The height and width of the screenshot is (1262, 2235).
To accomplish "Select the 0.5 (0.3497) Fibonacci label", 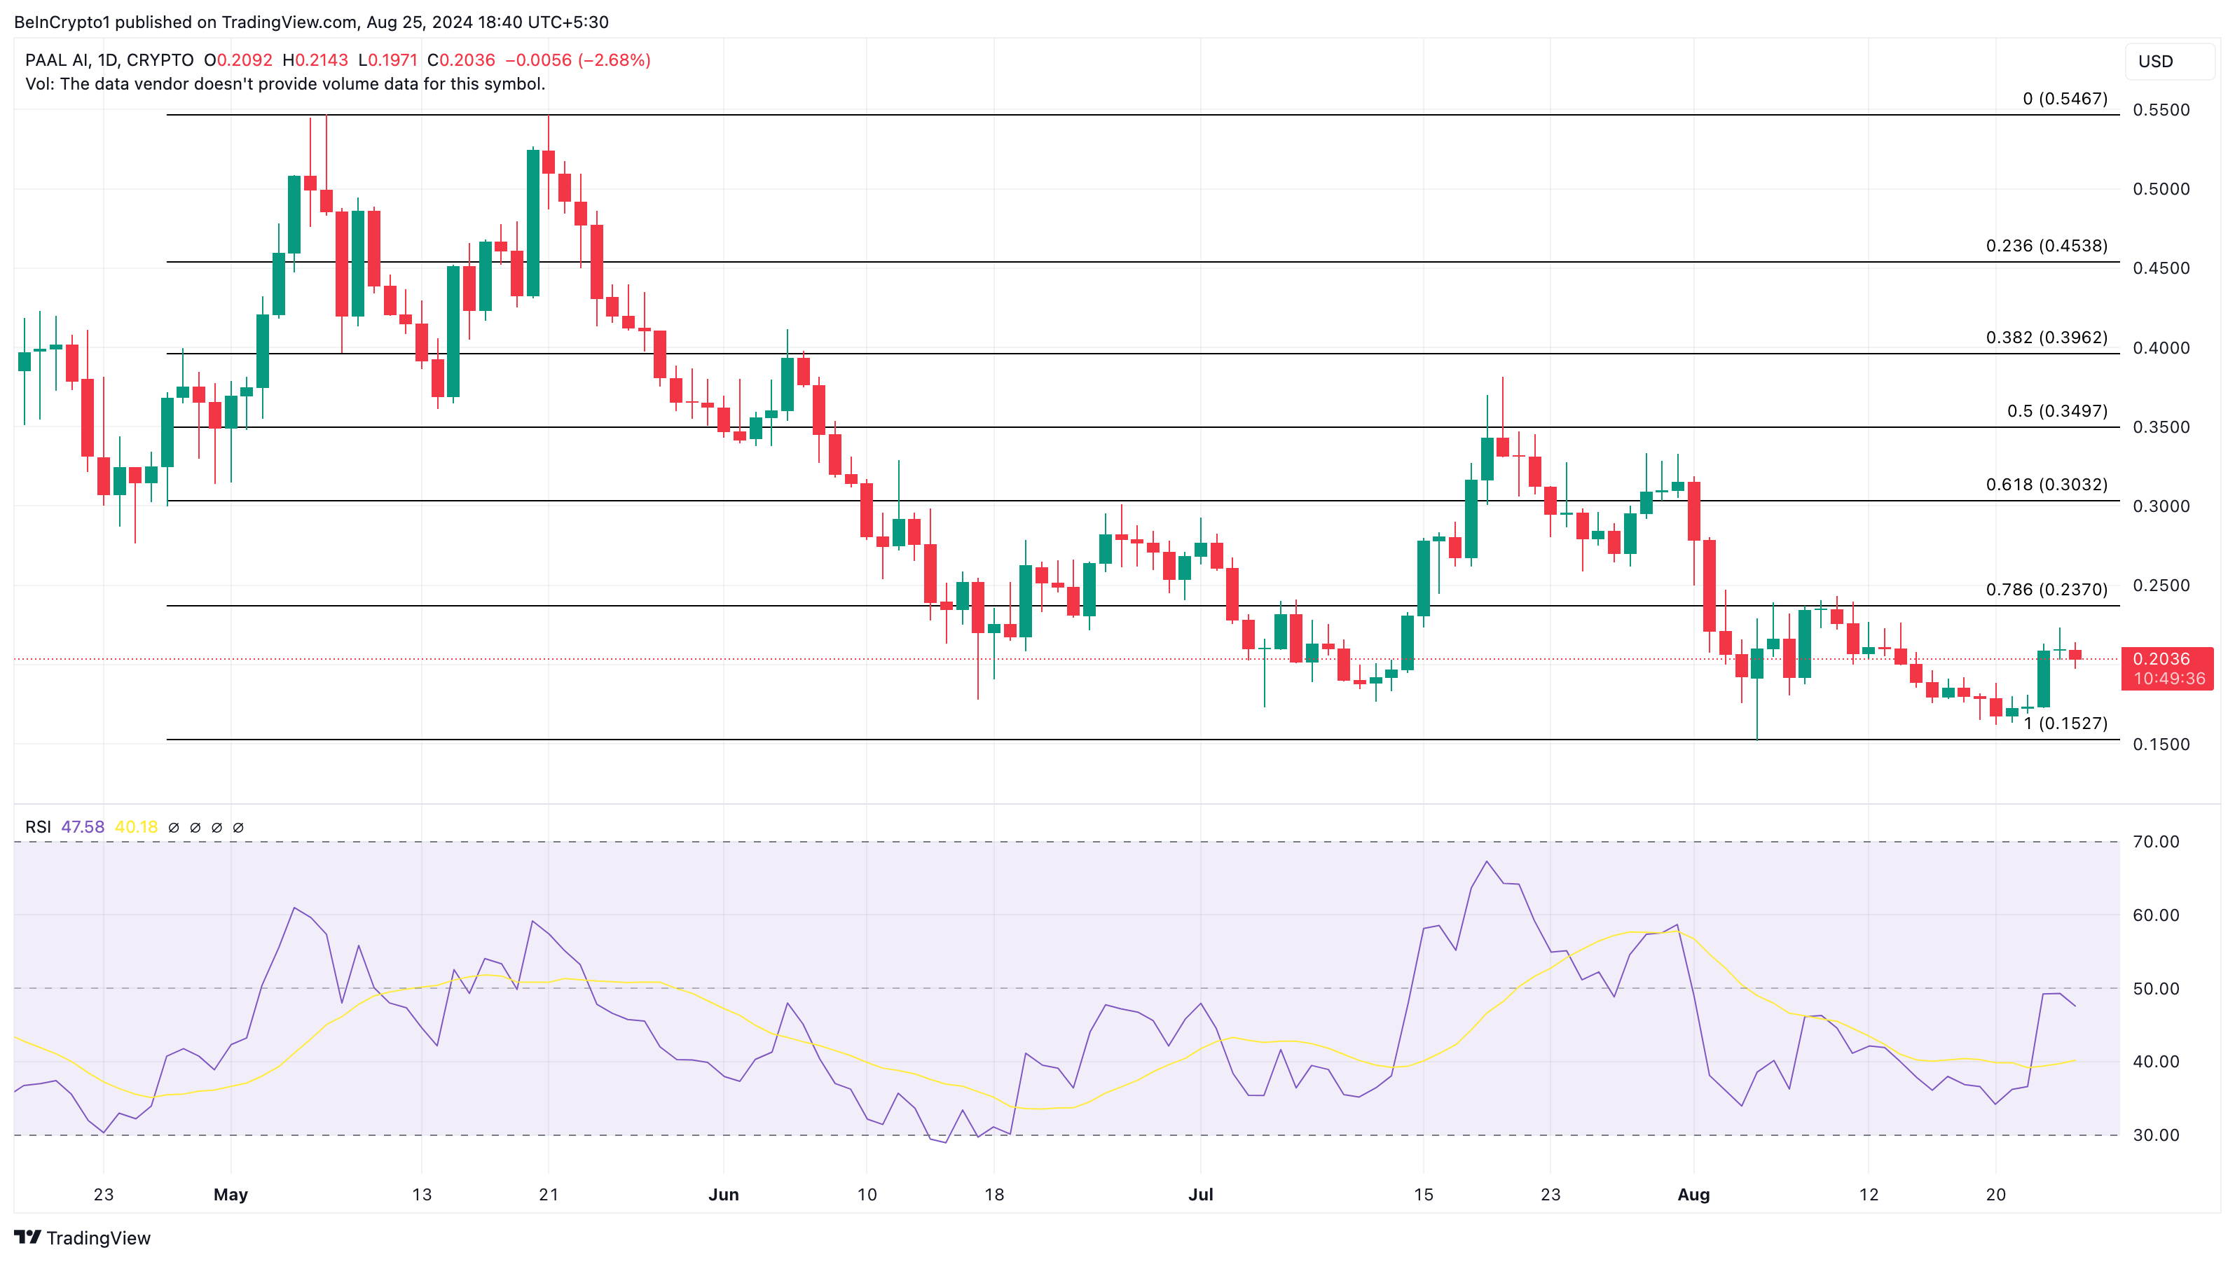I will point(2056,411).
